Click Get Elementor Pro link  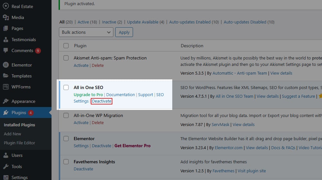click(132, 146)
